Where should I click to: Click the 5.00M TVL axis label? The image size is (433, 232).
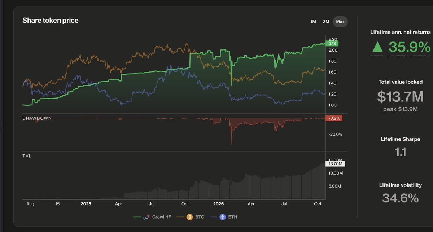(335, 186)
